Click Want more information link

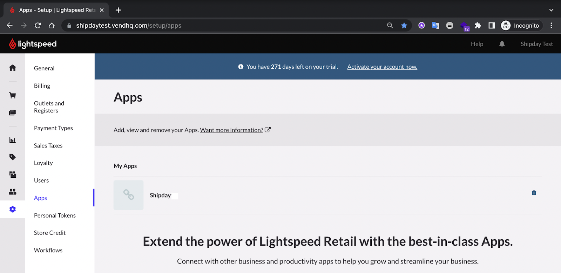(232, 130)
